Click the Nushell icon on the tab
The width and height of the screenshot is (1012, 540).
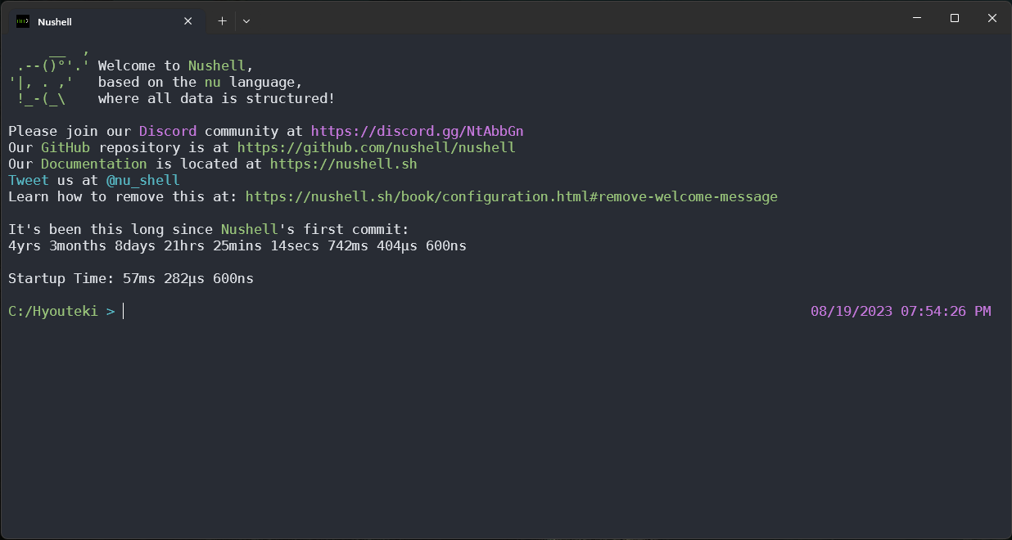pos(22,21)
